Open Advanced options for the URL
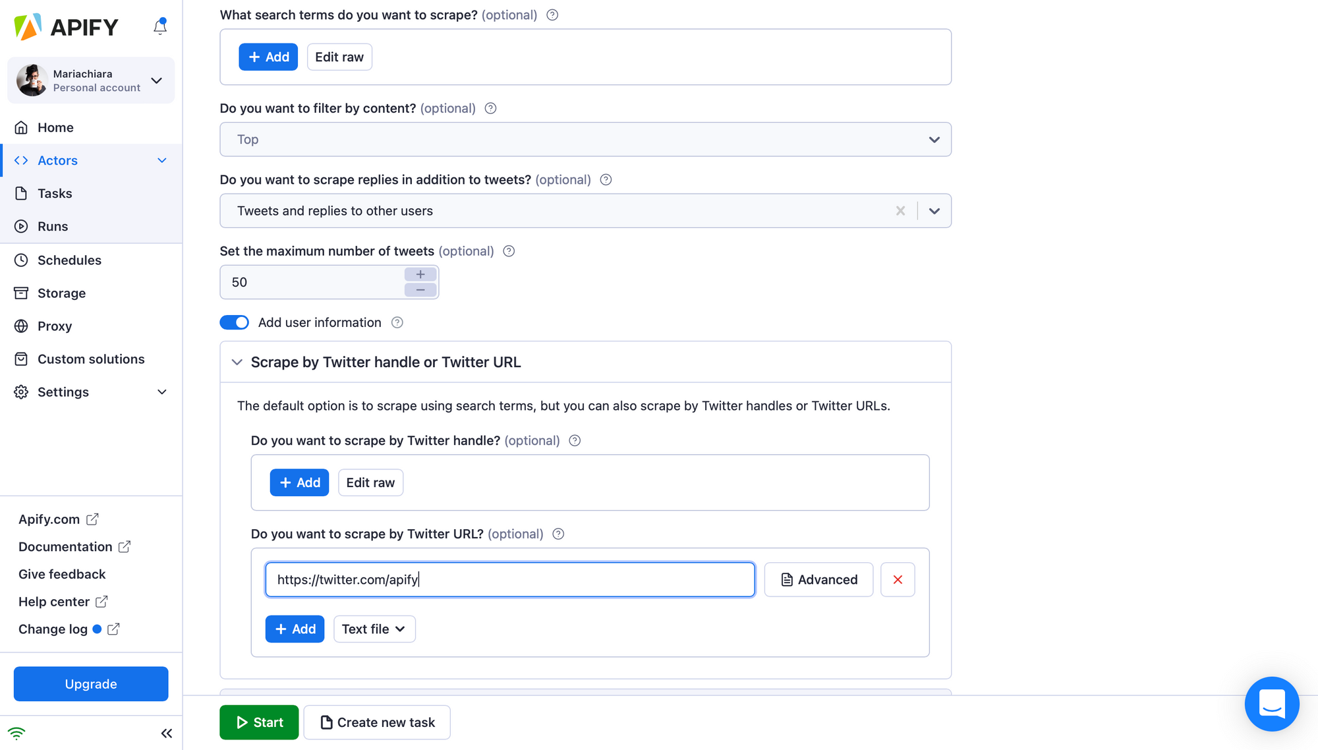This screenshot has height=750, width=1318. pos(818,579)
